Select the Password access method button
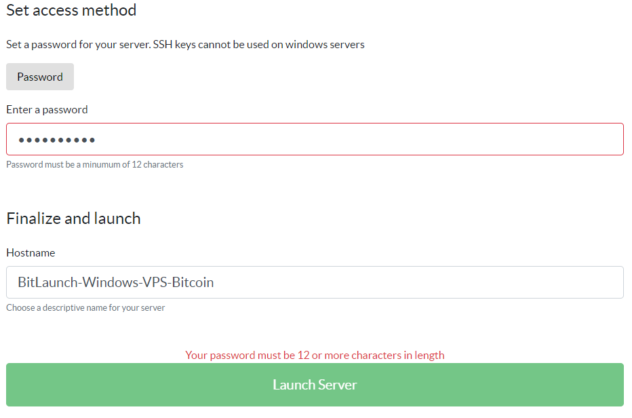 point(40,77)
